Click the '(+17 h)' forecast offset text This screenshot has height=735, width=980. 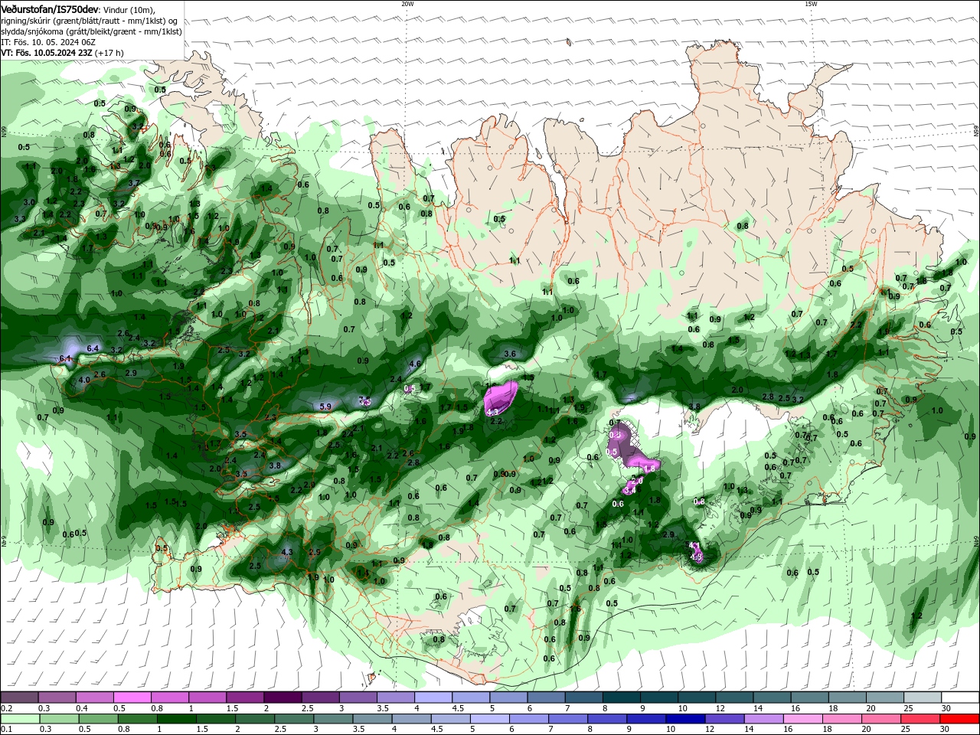pos(109,53)
